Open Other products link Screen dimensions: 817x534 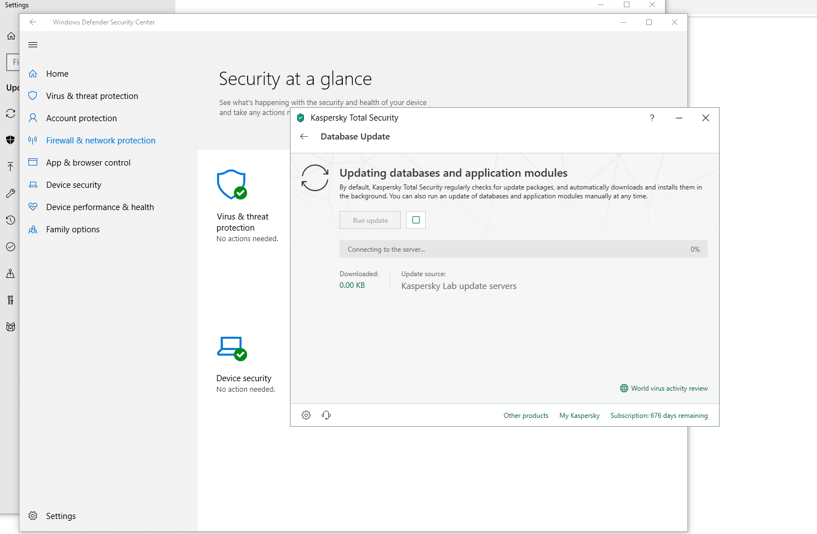tap(526, 416)
